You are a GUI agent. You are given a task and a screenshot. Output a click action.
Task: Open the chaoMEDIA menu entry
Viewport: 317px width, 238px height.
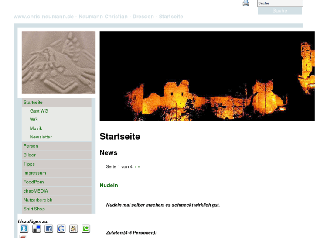click(x=57, y=191)
